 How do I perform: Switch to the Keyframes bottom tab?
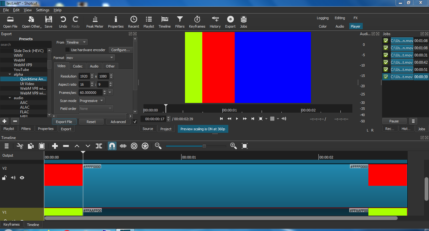click(x=12, y=224)
